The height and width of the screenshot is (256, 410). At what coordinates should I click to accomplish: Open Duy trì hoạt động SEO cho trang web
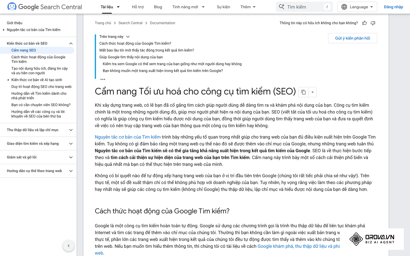pos(41,87)
